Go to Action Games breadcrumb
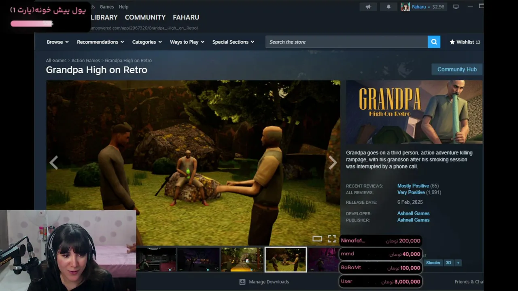 (x=85, y=61)
